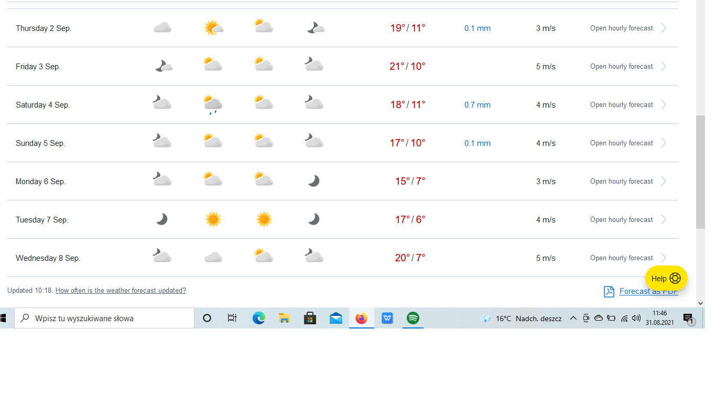Click the sun-and-cloud icon on Thursday 2 Sep. morning

(x=213, y=28)
